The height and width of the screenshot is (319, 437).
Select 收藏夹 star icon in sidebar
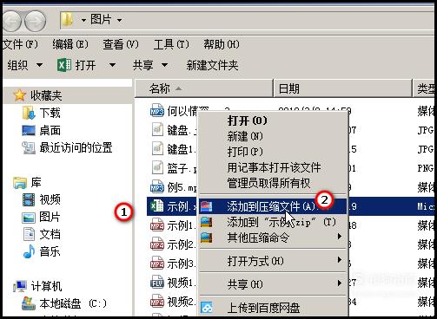click(x=19, y=95)
